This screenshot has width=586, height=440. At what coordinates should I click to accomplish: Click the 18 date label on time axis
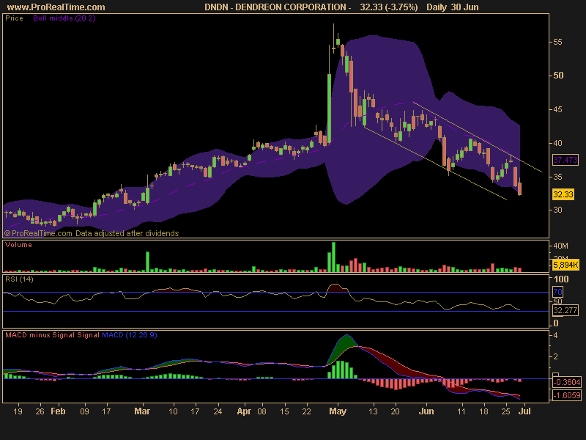coord(483,411)
